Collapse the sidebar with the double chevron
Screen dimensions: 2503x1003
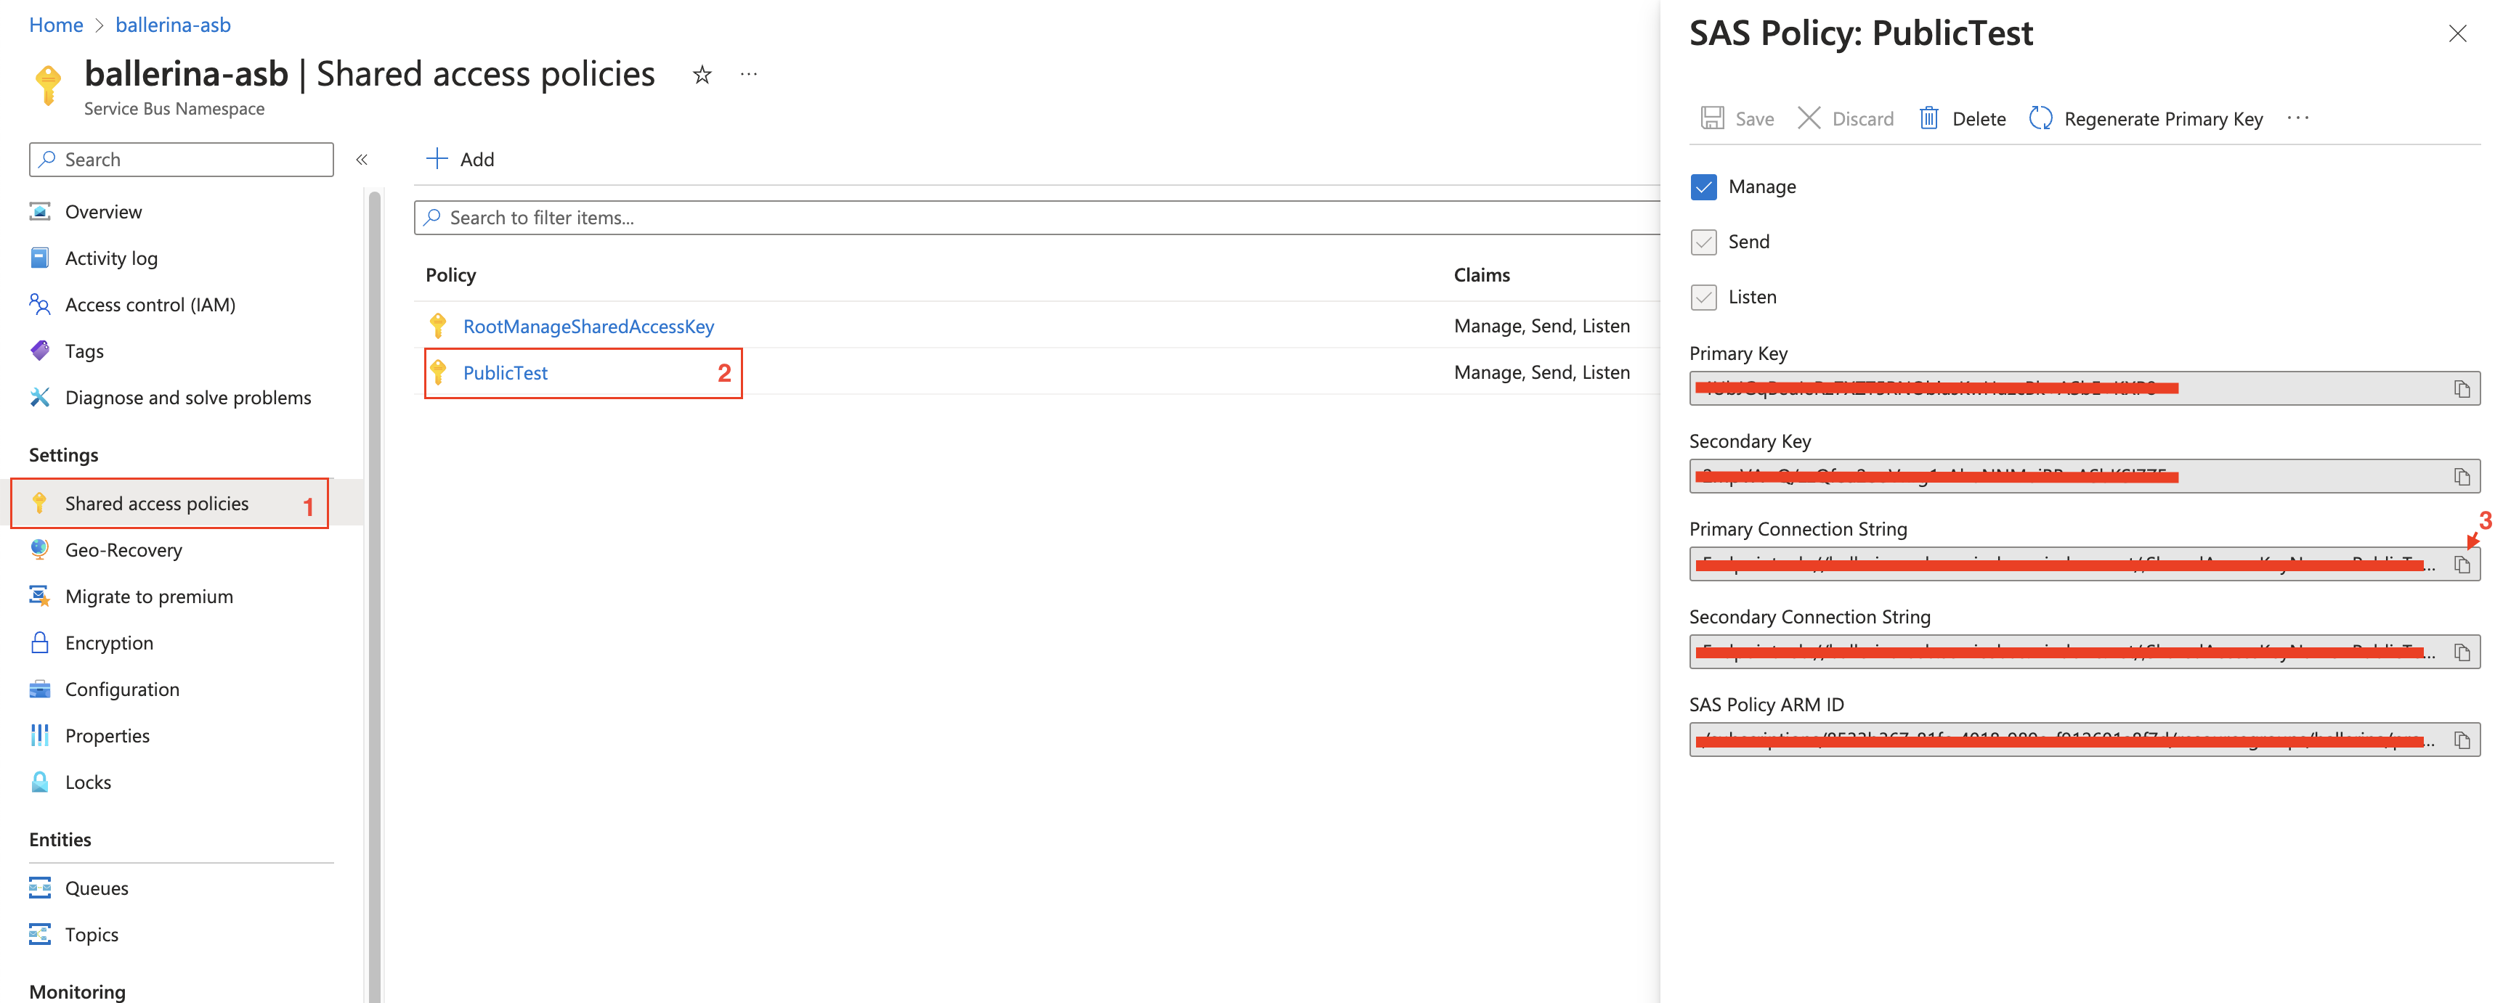pos(362,159)
